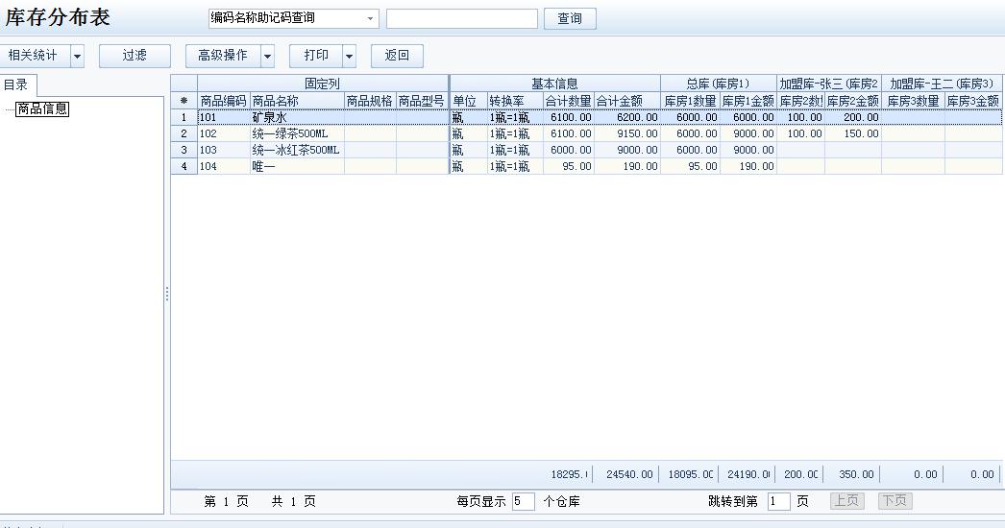Click the 合计数量 column header
This screenshot has width=1005, height=528.
(x=568, y=101)
